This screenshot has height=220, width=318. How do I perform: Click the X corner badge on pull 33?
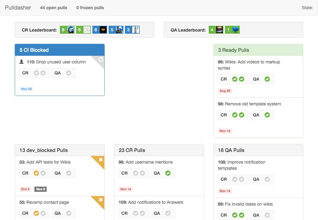click(101, 160)
